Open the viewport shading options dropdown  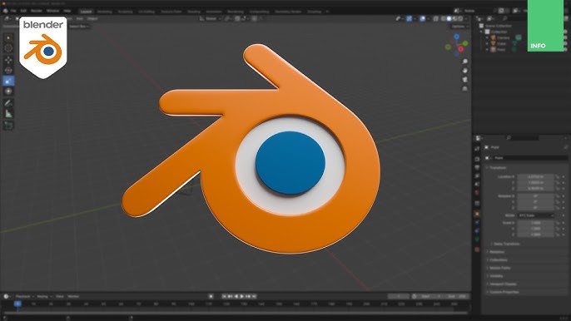pos(466,18)
